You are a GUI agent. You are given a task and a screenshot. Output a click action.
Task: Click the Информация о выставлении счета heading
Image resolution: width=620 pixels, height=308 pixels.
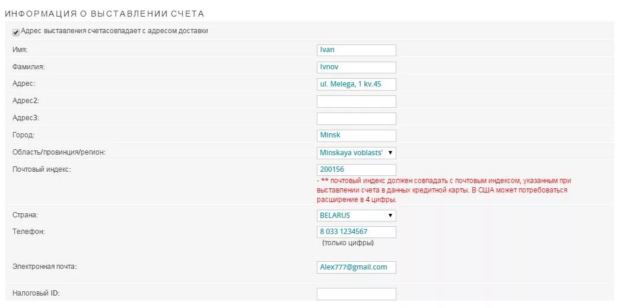coord(104,13)
